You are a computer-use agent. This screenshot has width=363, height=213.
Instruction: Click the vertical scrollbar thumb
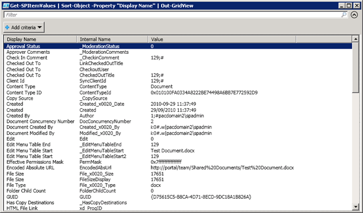point(355,67)
